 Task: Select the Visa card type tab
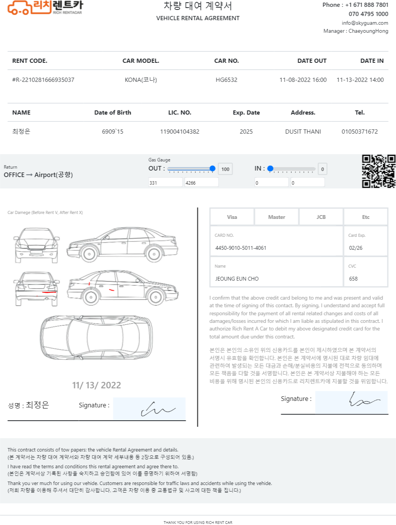tap(232, 217)
